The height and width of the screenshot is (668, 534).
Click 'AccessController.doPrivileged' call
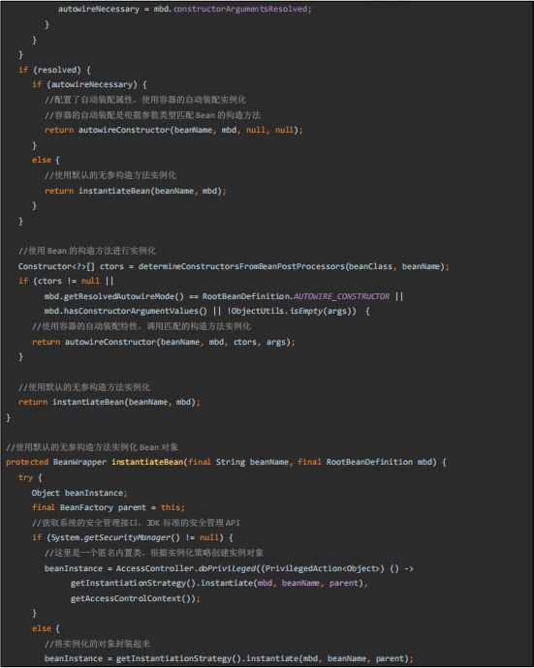[x=185, y=568]
